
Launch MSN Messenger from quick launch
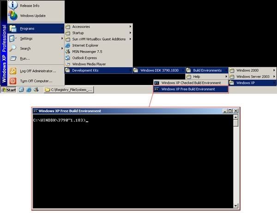click(36, 90)
